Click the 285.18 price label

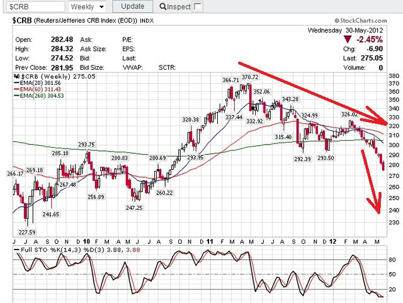[x=60, y=153]
